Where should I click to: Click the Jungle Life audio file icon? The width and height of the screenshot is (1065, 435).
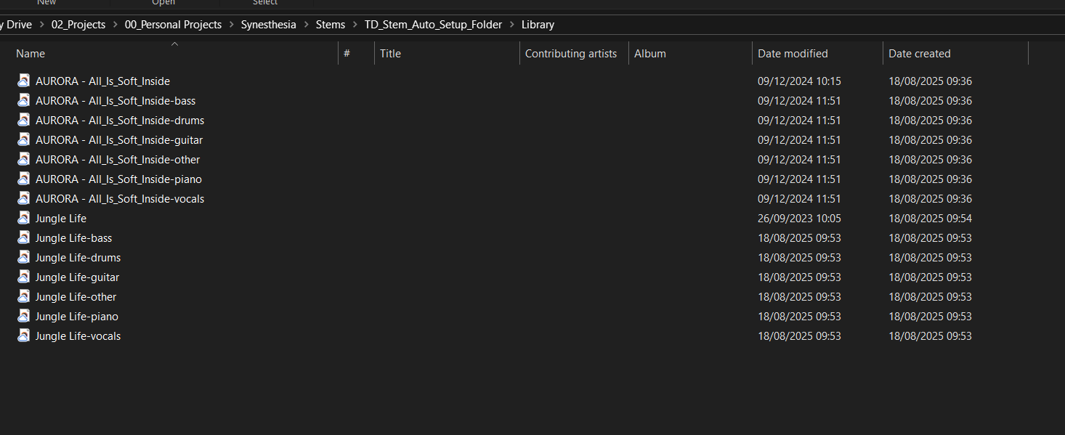click(x=24, y=218)
